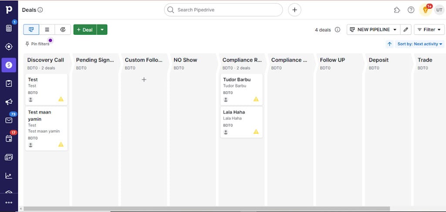Switch to forecast view
The height and width of the screenshot is (212, 446).
point(63,30)
